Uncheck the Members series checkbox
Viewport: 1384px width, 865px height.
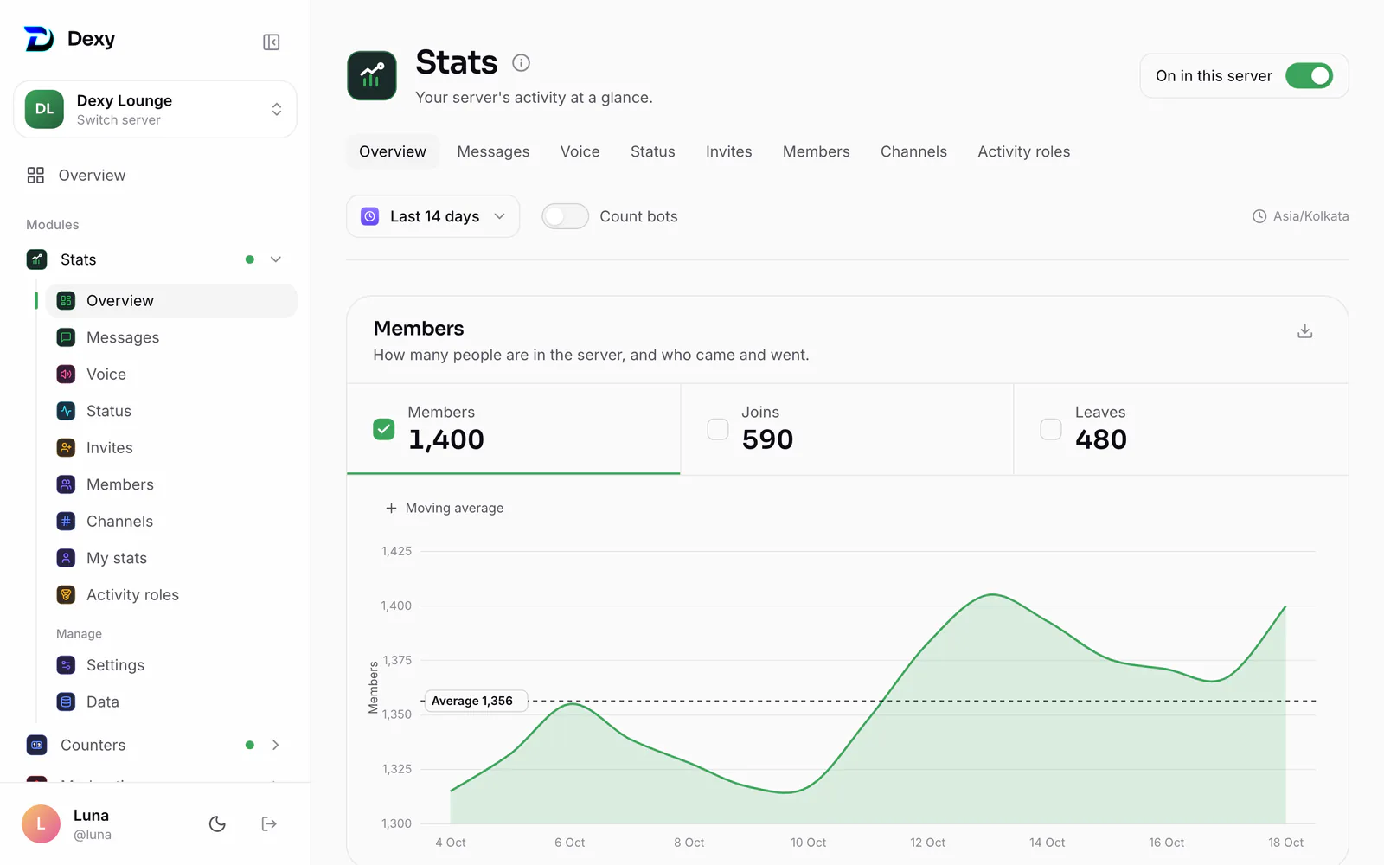384,429
